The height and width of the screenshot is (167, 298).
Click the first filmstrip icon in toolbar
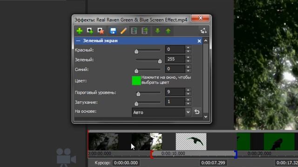point(134,31)
